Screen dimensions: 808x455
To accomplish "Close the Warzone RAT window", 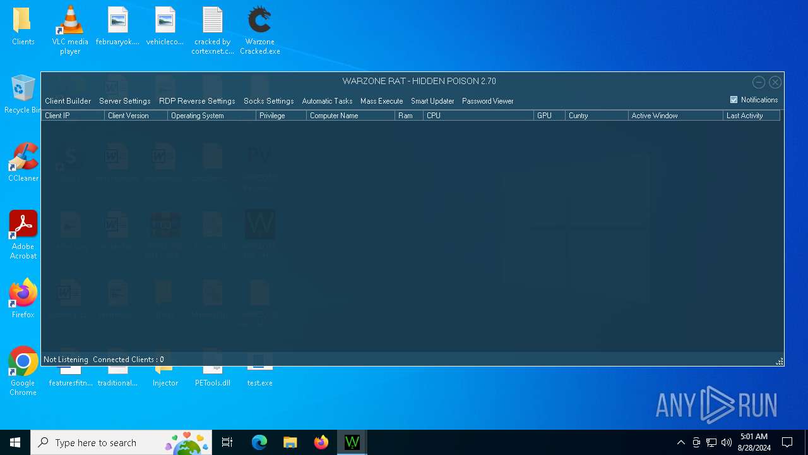I will (775, 82).
